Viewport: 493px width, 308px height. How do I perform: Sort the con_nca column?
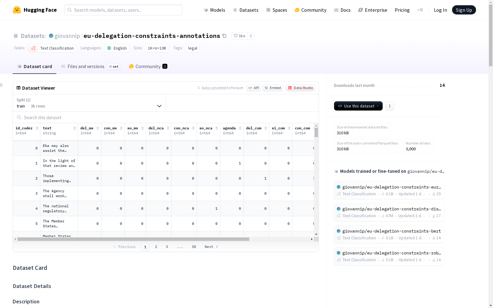pos(193,128)
